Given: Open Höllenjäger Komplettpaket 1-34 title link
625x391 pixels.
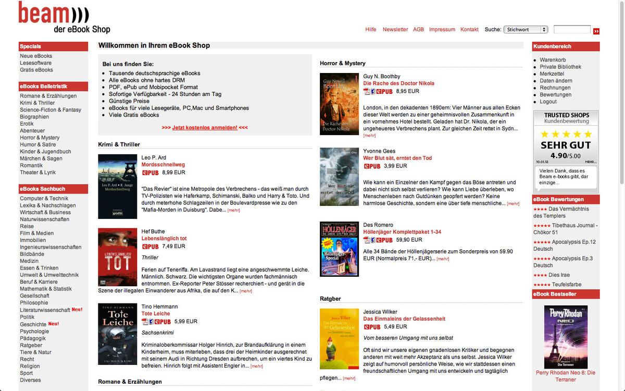Looking at the screenshot, I should point(402,232).
